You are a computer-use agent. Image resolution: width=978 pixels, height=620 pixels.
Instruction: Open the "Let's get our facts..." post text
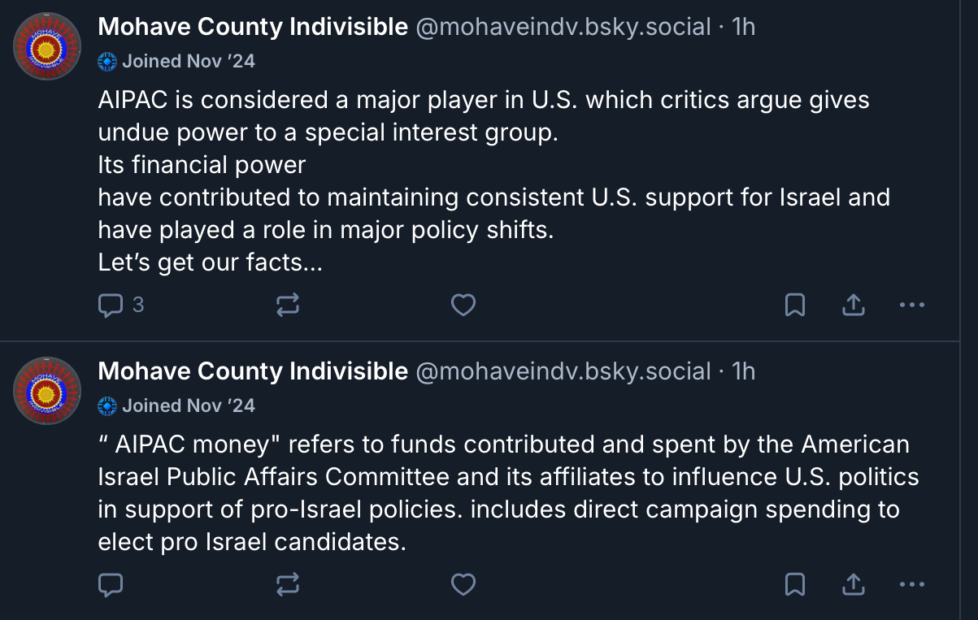click(211, 262)
